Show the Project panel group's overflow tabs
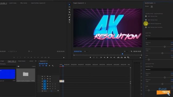 pyautogui.click(x=36, y=61)
